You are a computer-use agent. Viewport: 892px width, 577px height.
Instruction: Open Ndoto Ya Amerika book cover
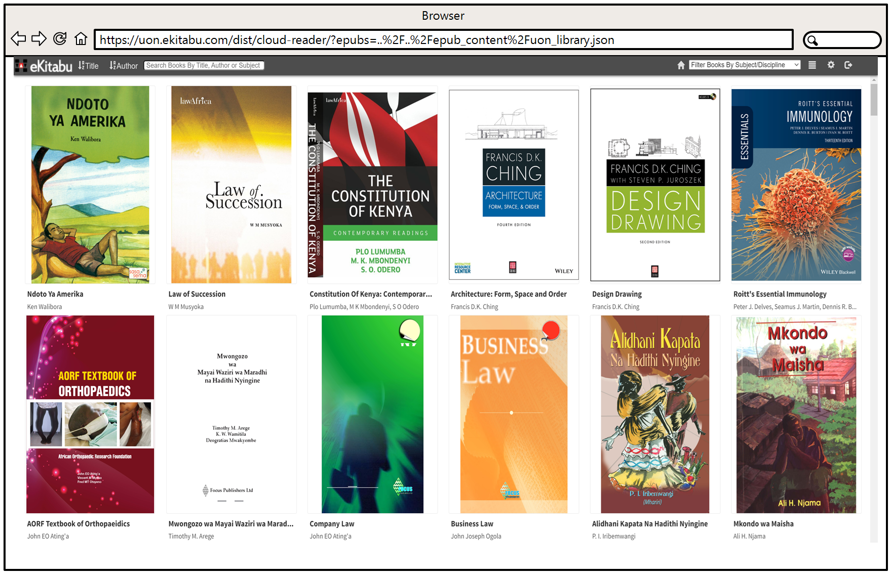[90, 185]
